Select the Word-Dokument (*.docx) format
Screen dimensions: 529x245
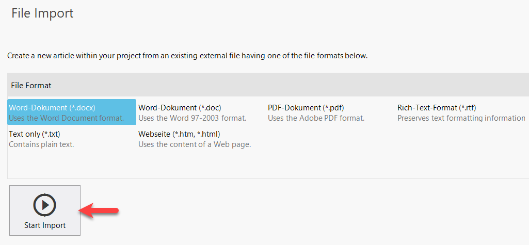52,108
